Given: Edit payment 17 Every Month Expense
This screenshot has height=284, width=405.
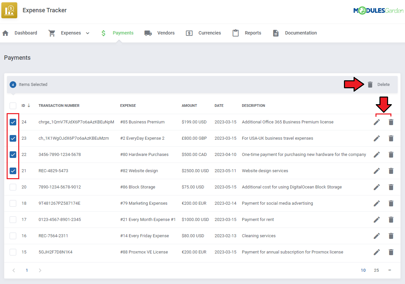Looking at the screenshot, I should click(376, 220).
